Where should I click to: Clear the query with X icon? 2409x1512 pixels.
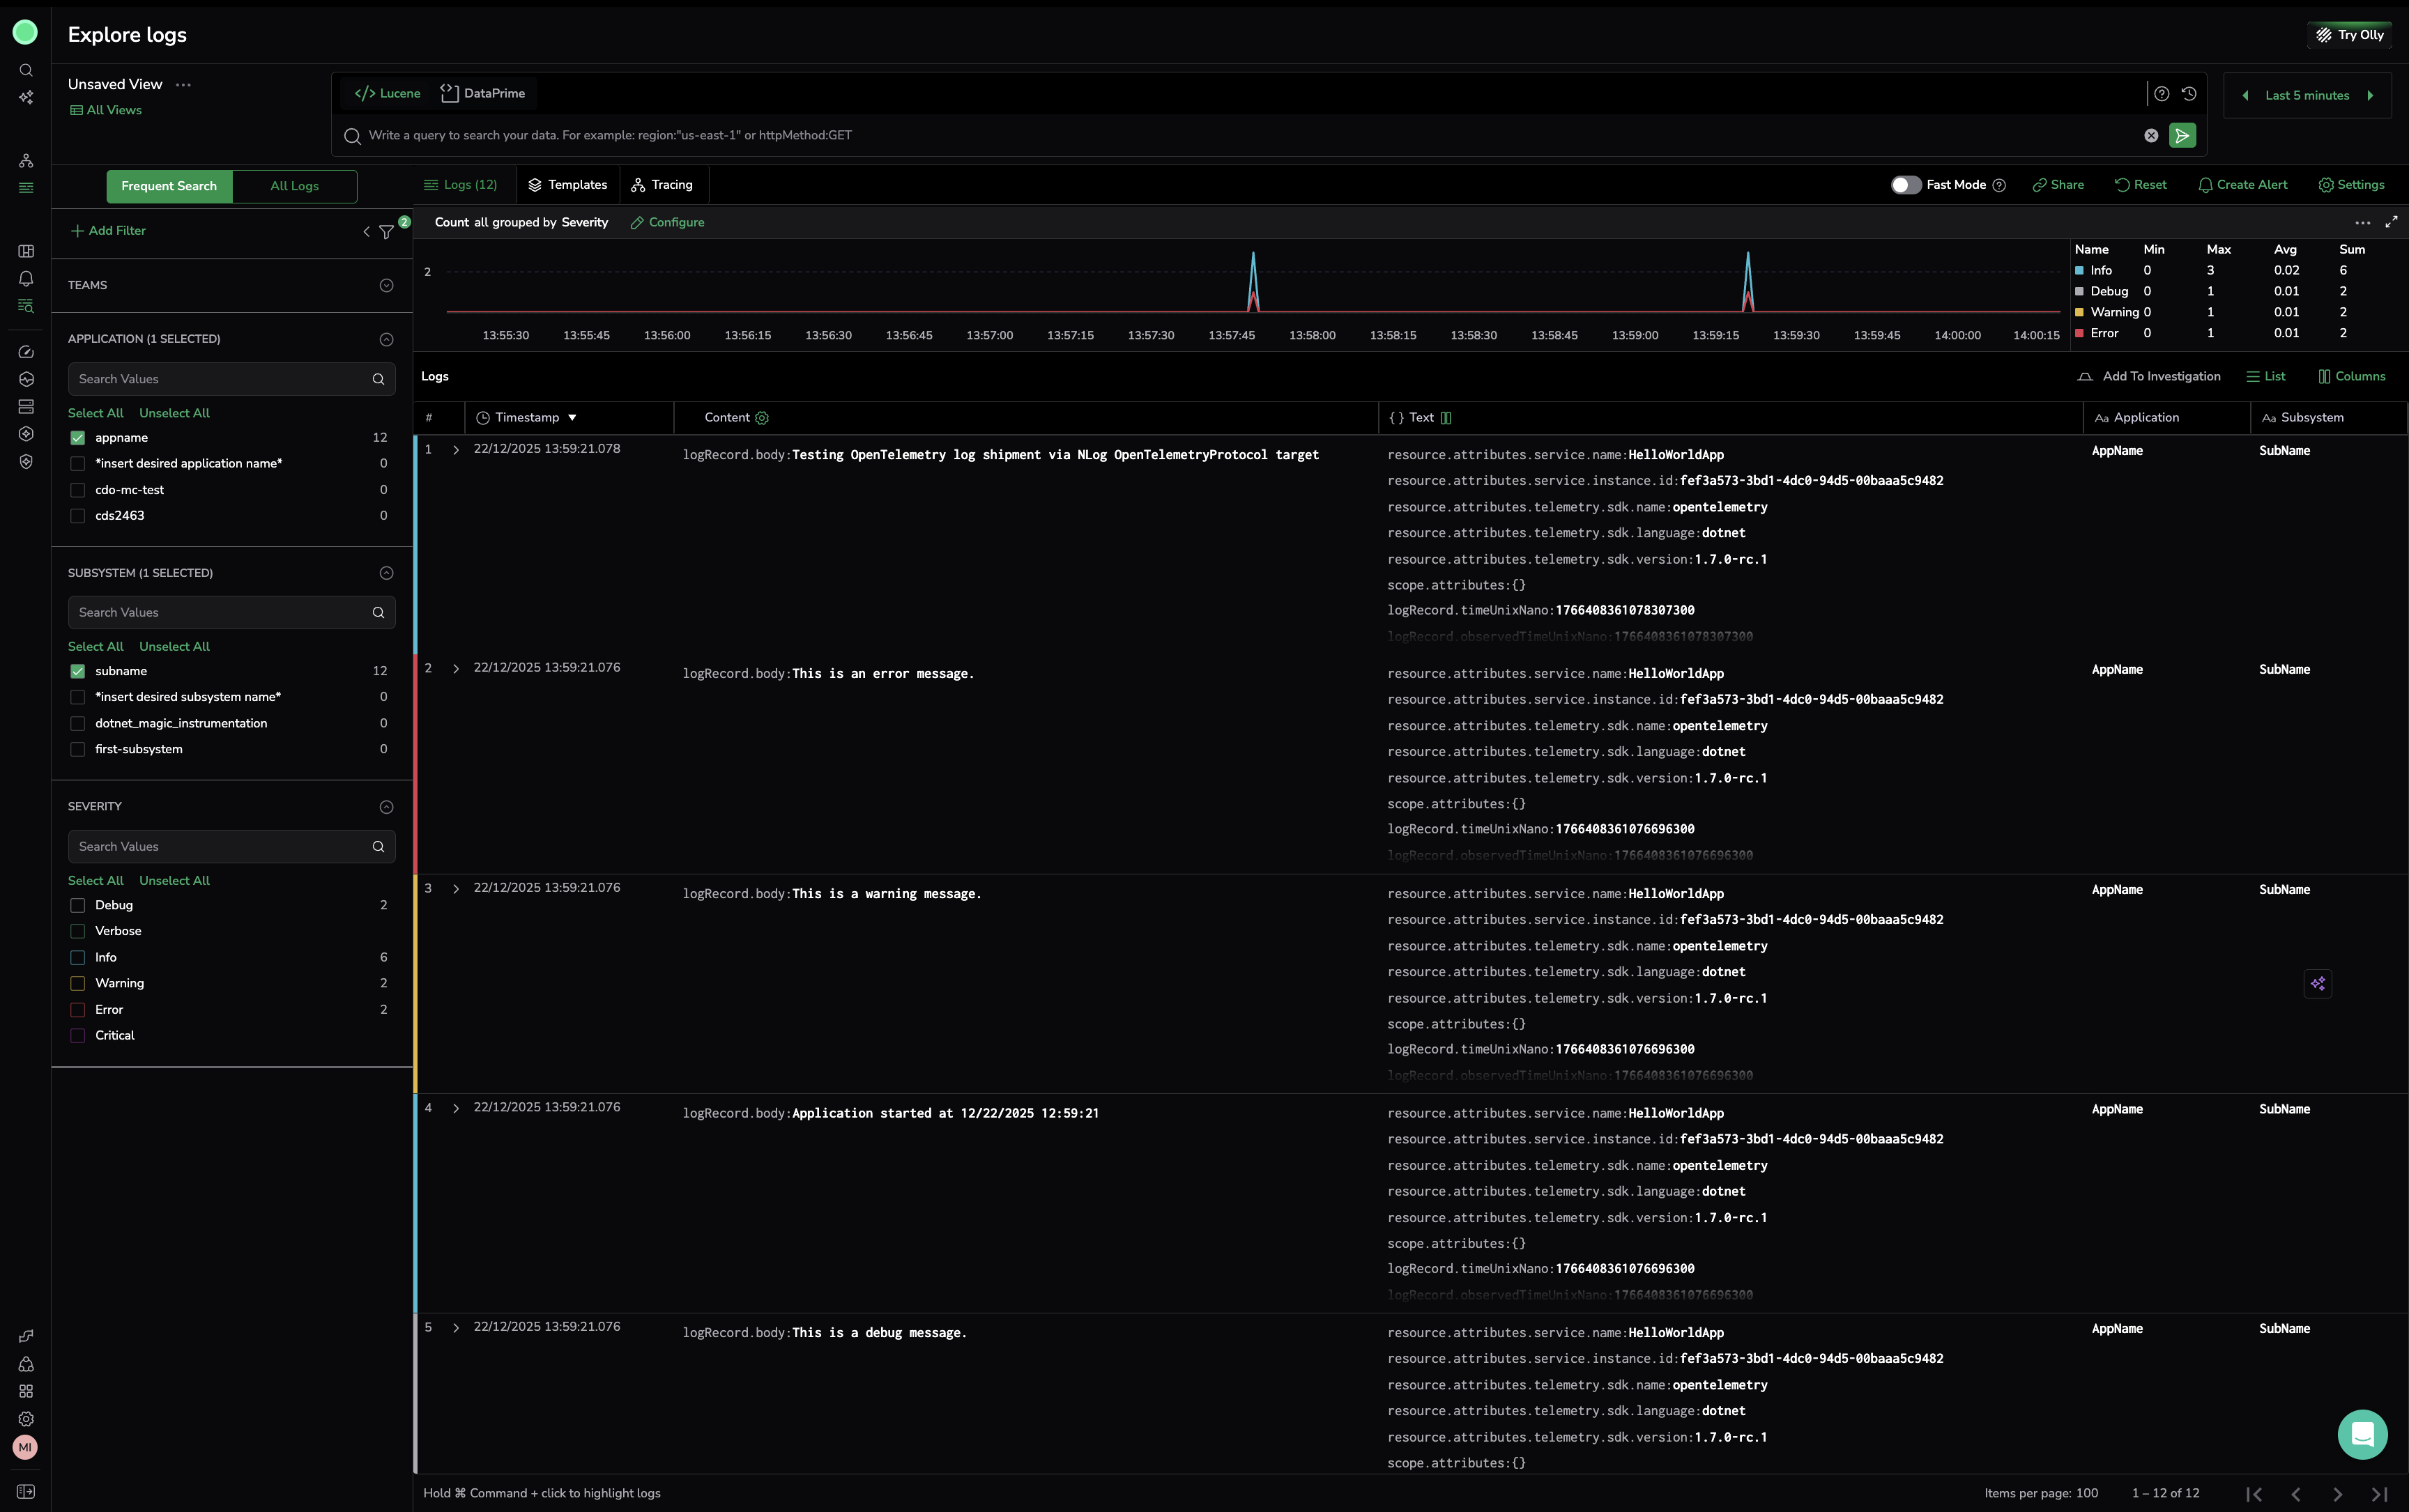coord(2151,136)
